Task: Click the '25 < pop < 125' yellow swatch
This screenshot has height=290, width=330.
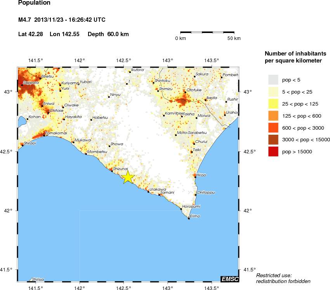Action: pyautogui.click(x=274, y=104)
